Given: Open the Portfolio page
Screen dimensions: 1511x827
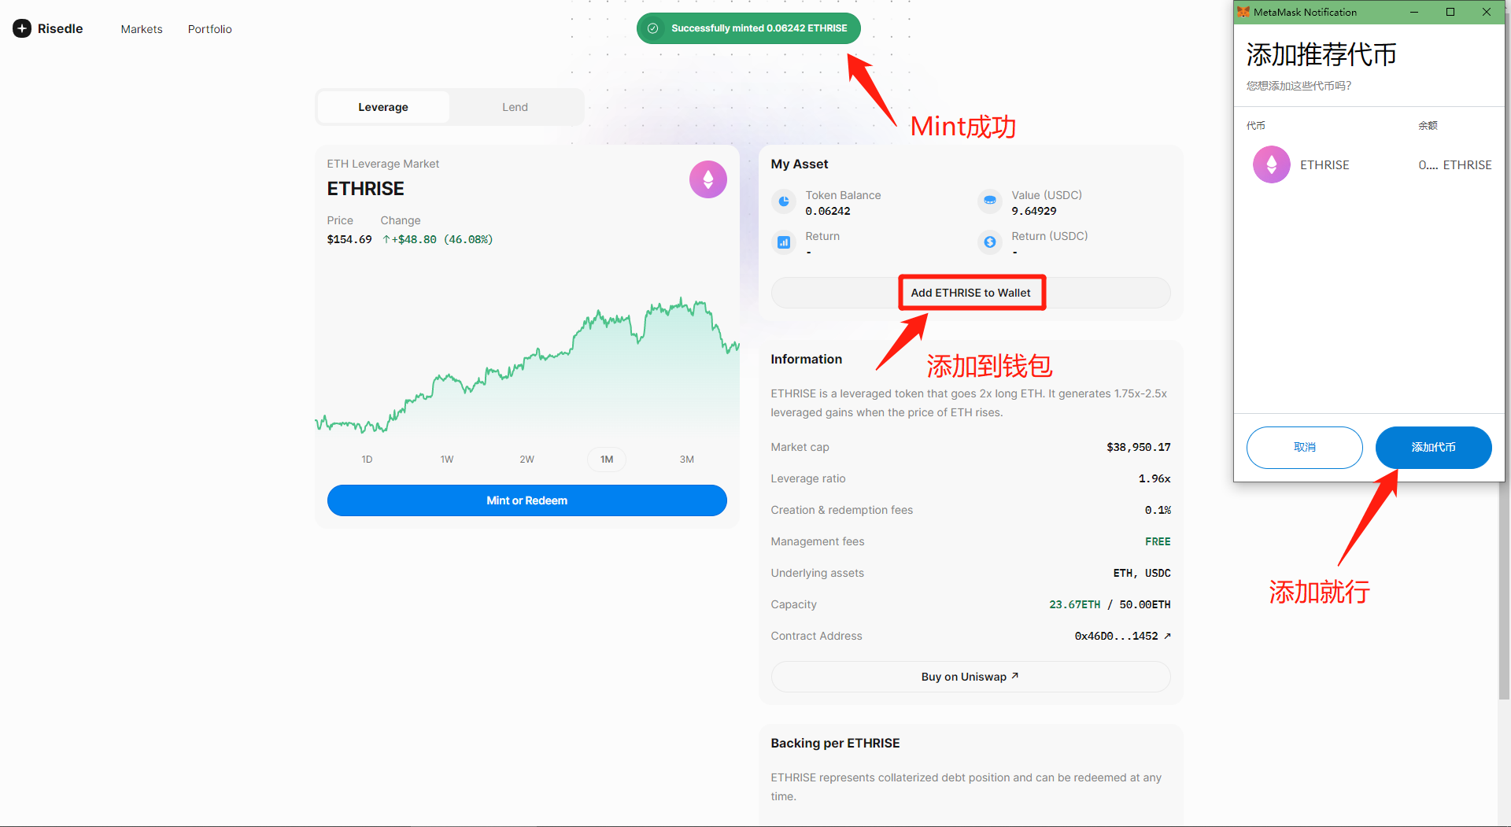Looking at the screenshot, I should click(209, 29).
